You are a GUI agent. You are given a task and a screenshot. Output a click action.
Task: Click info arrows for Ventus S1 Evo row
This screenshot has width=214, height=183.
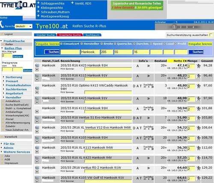[149, 118]
